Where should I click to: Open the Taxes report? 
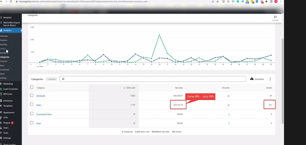pyautogui.click(x=2, y=66)
